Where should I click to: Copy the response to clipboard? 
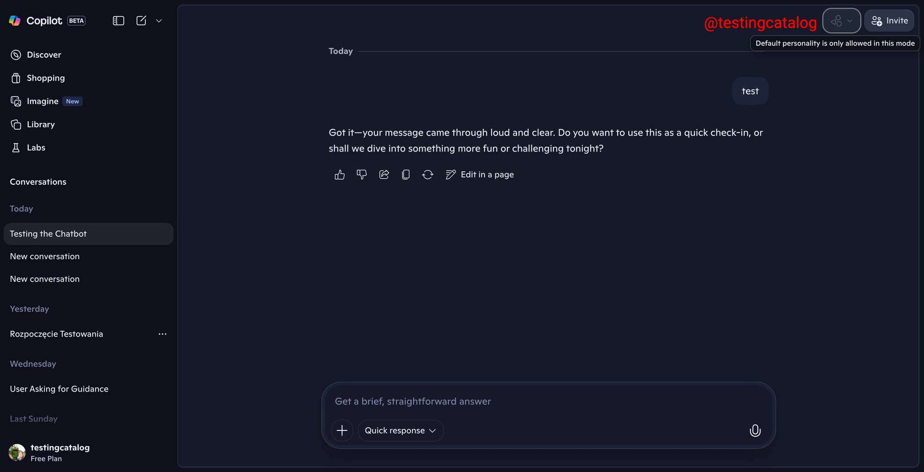[x=406, y=175]
